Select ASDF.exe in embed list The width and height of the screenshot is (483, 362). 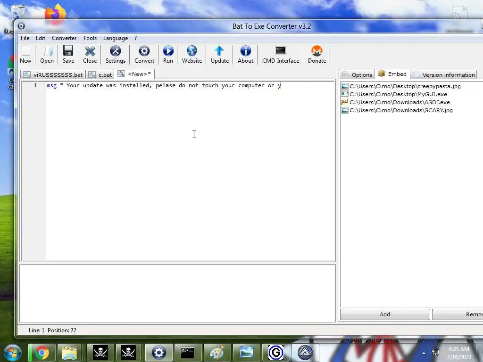click(x=396, y=102)
